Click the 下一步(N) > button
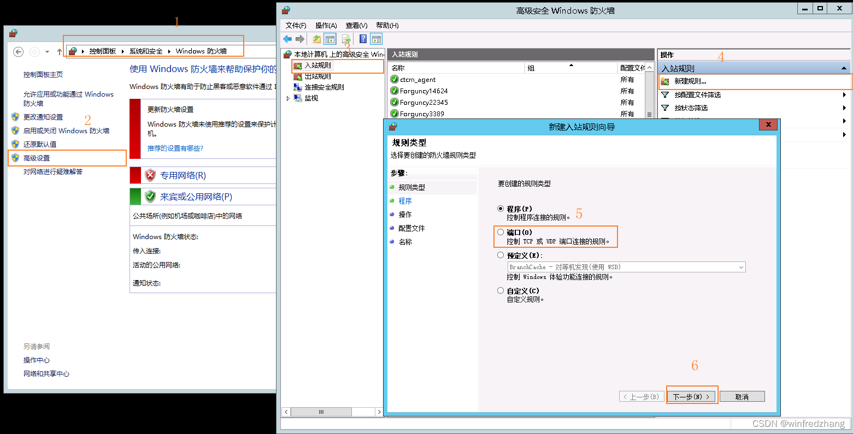Screen dimensions: 853x434 pos(691,397)
